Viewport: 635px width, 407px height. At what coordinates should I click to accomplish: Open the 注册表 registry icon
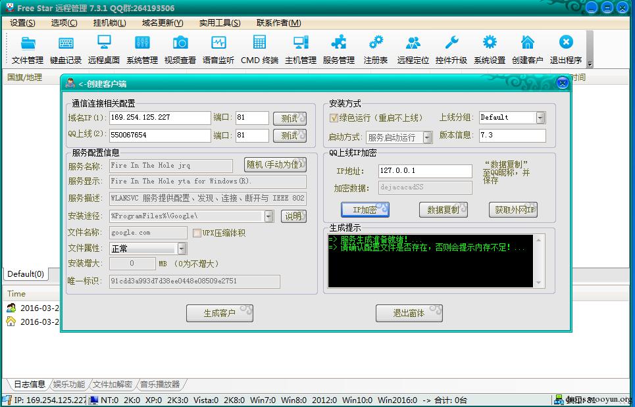376,49
